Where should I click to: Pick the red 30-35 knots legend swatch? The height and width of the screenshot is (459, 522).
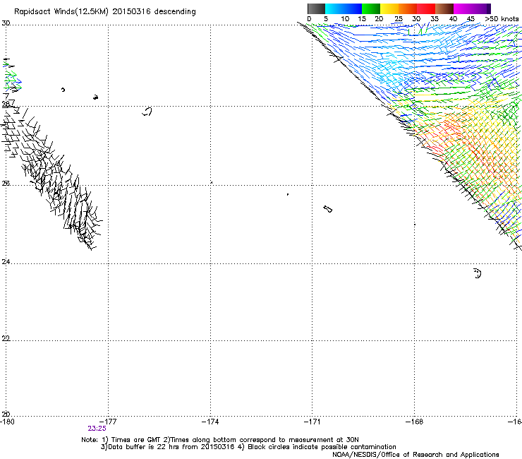(x=426, y=8)
